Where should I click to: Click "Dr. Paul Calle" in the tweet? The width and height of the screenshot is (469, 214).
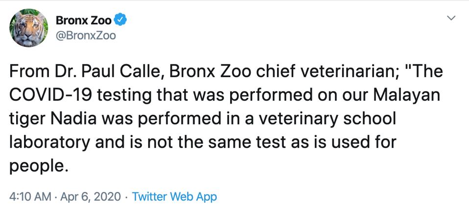pos(107,72)
